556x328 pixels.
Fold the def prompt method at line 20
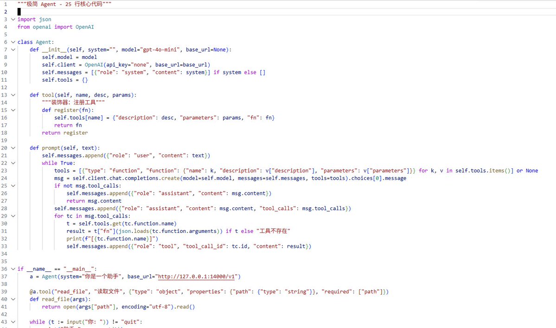click(13, 148)
